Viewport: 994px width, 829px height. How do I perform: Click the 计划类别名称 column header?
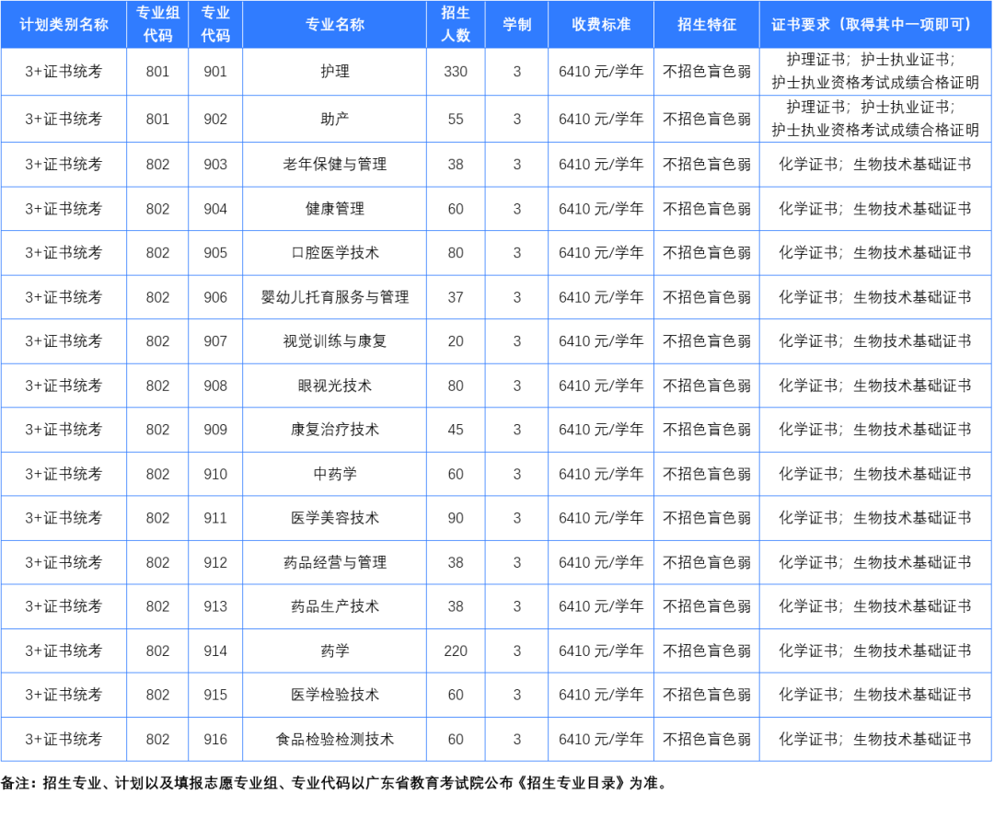[x=64, y=25]
